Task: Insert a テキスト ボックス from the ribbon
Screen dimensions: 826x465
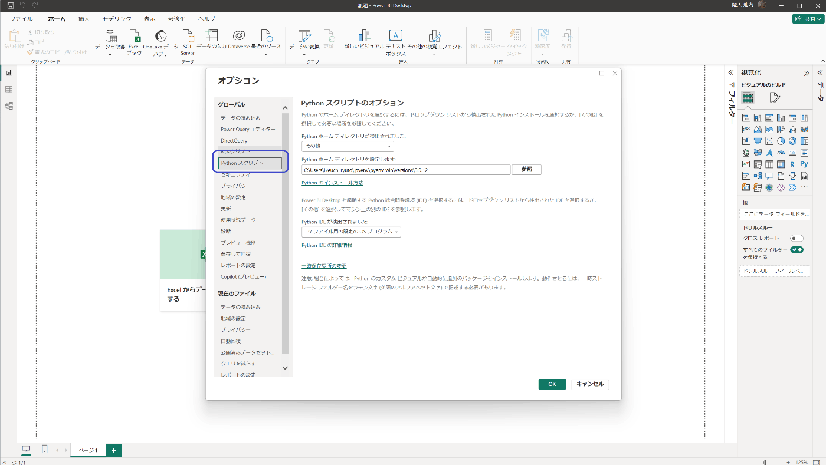Action: [x=395, y=42]
